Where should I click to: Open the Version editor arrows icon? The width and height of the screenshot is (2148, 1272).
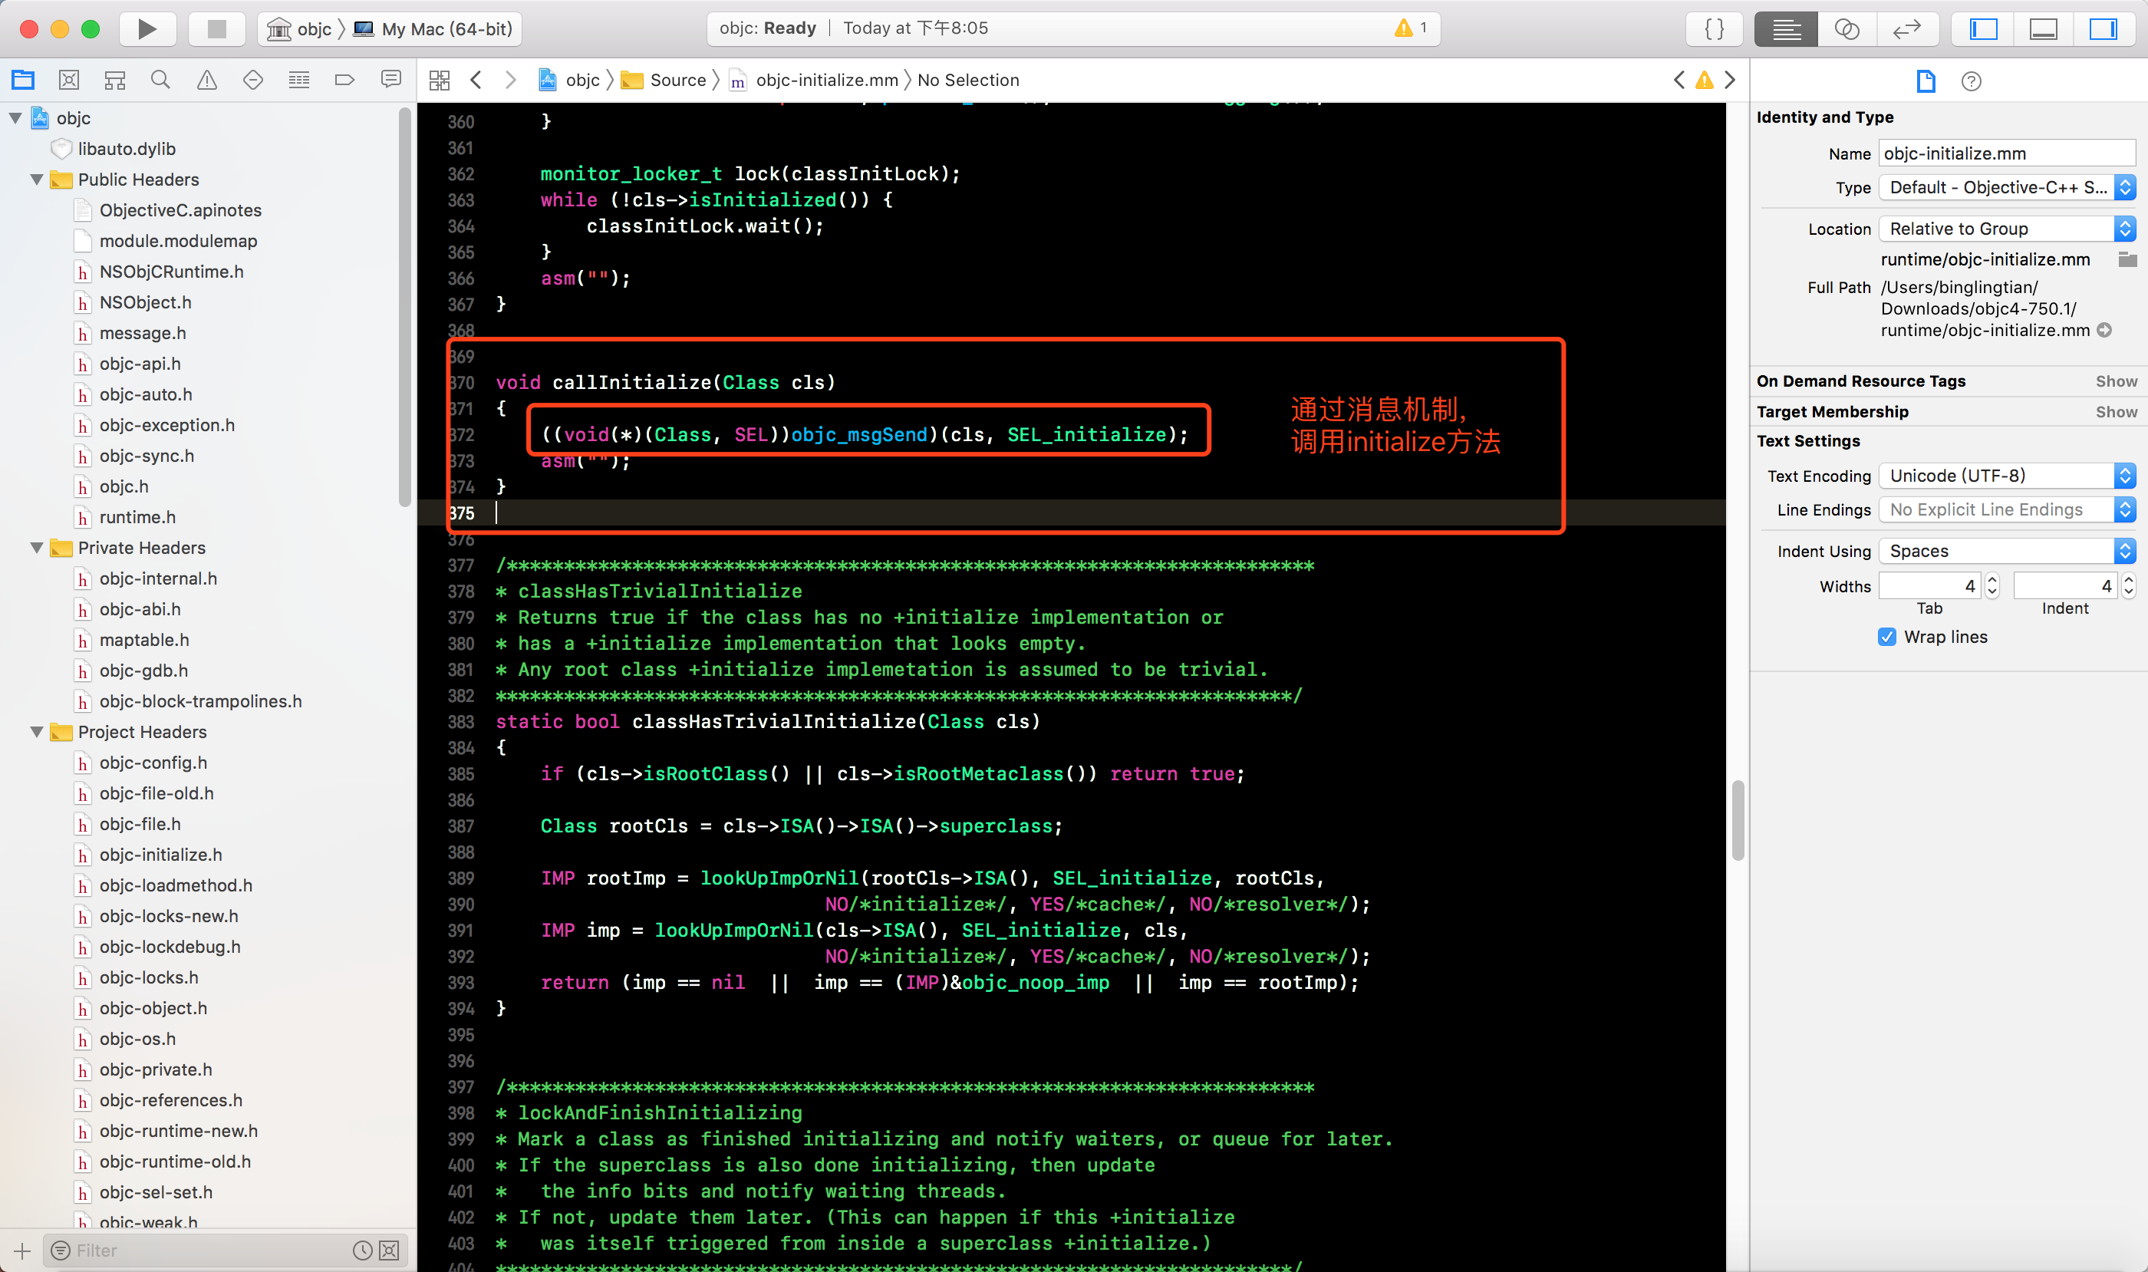[1906, 28]
